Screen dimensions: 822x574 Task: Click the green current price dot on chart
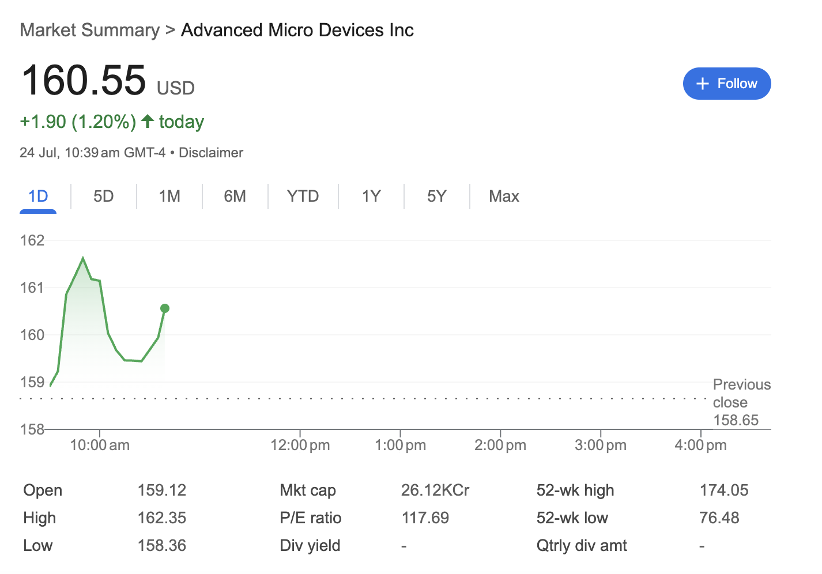(x=165, y=308)
